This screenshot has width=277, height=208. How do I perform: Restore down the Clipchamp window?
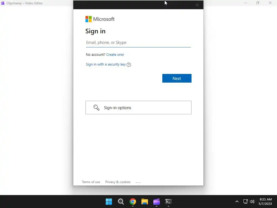click(x=258, y=3)
